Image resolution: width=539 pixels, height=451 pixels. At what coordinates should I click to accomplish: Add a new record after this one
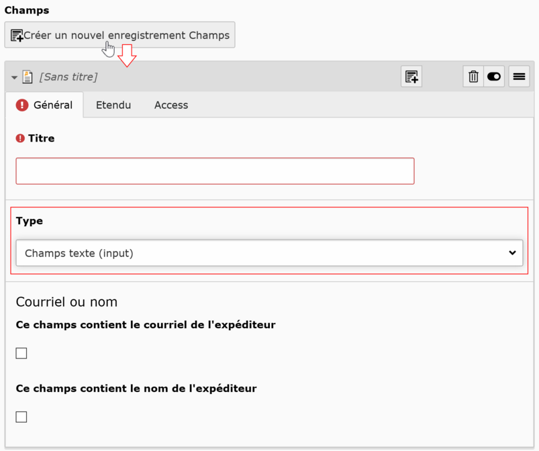411,77
